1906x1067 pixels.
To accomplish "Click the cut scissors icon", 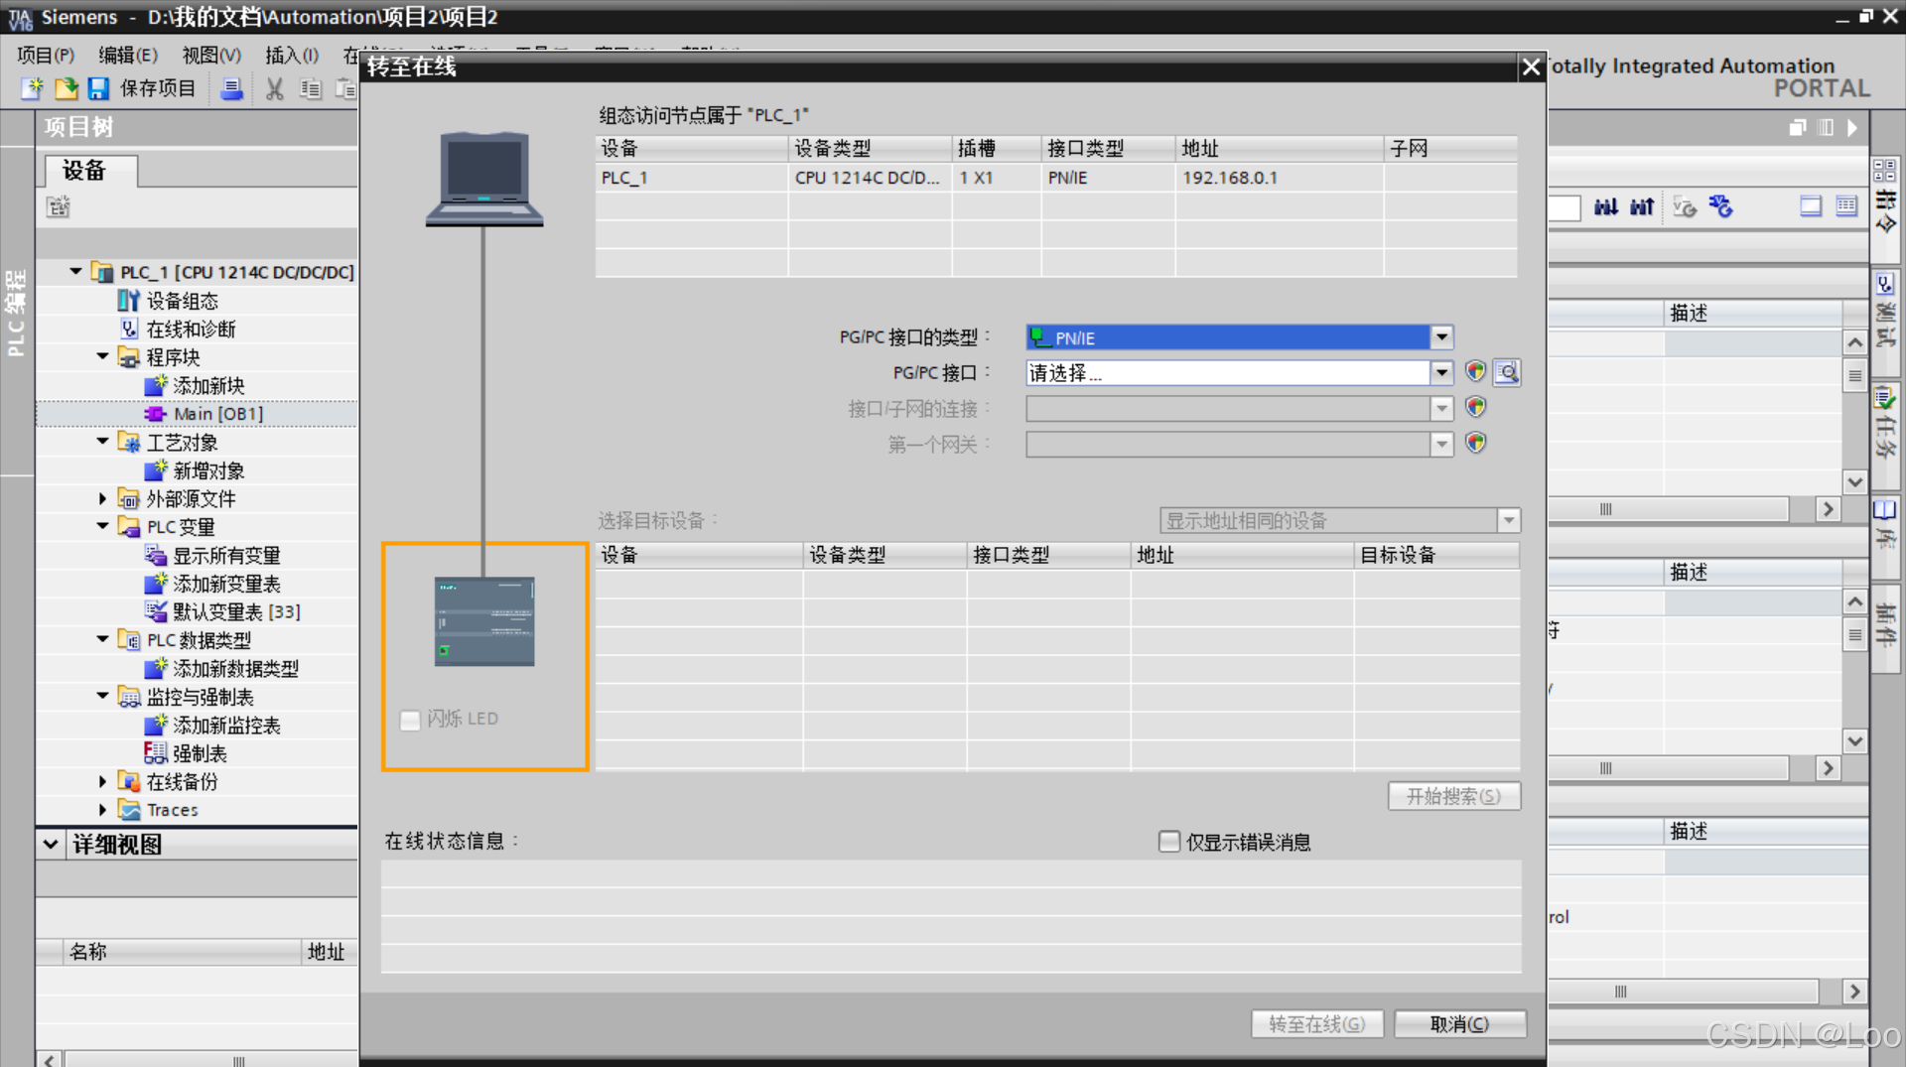I will coord(275,88).
